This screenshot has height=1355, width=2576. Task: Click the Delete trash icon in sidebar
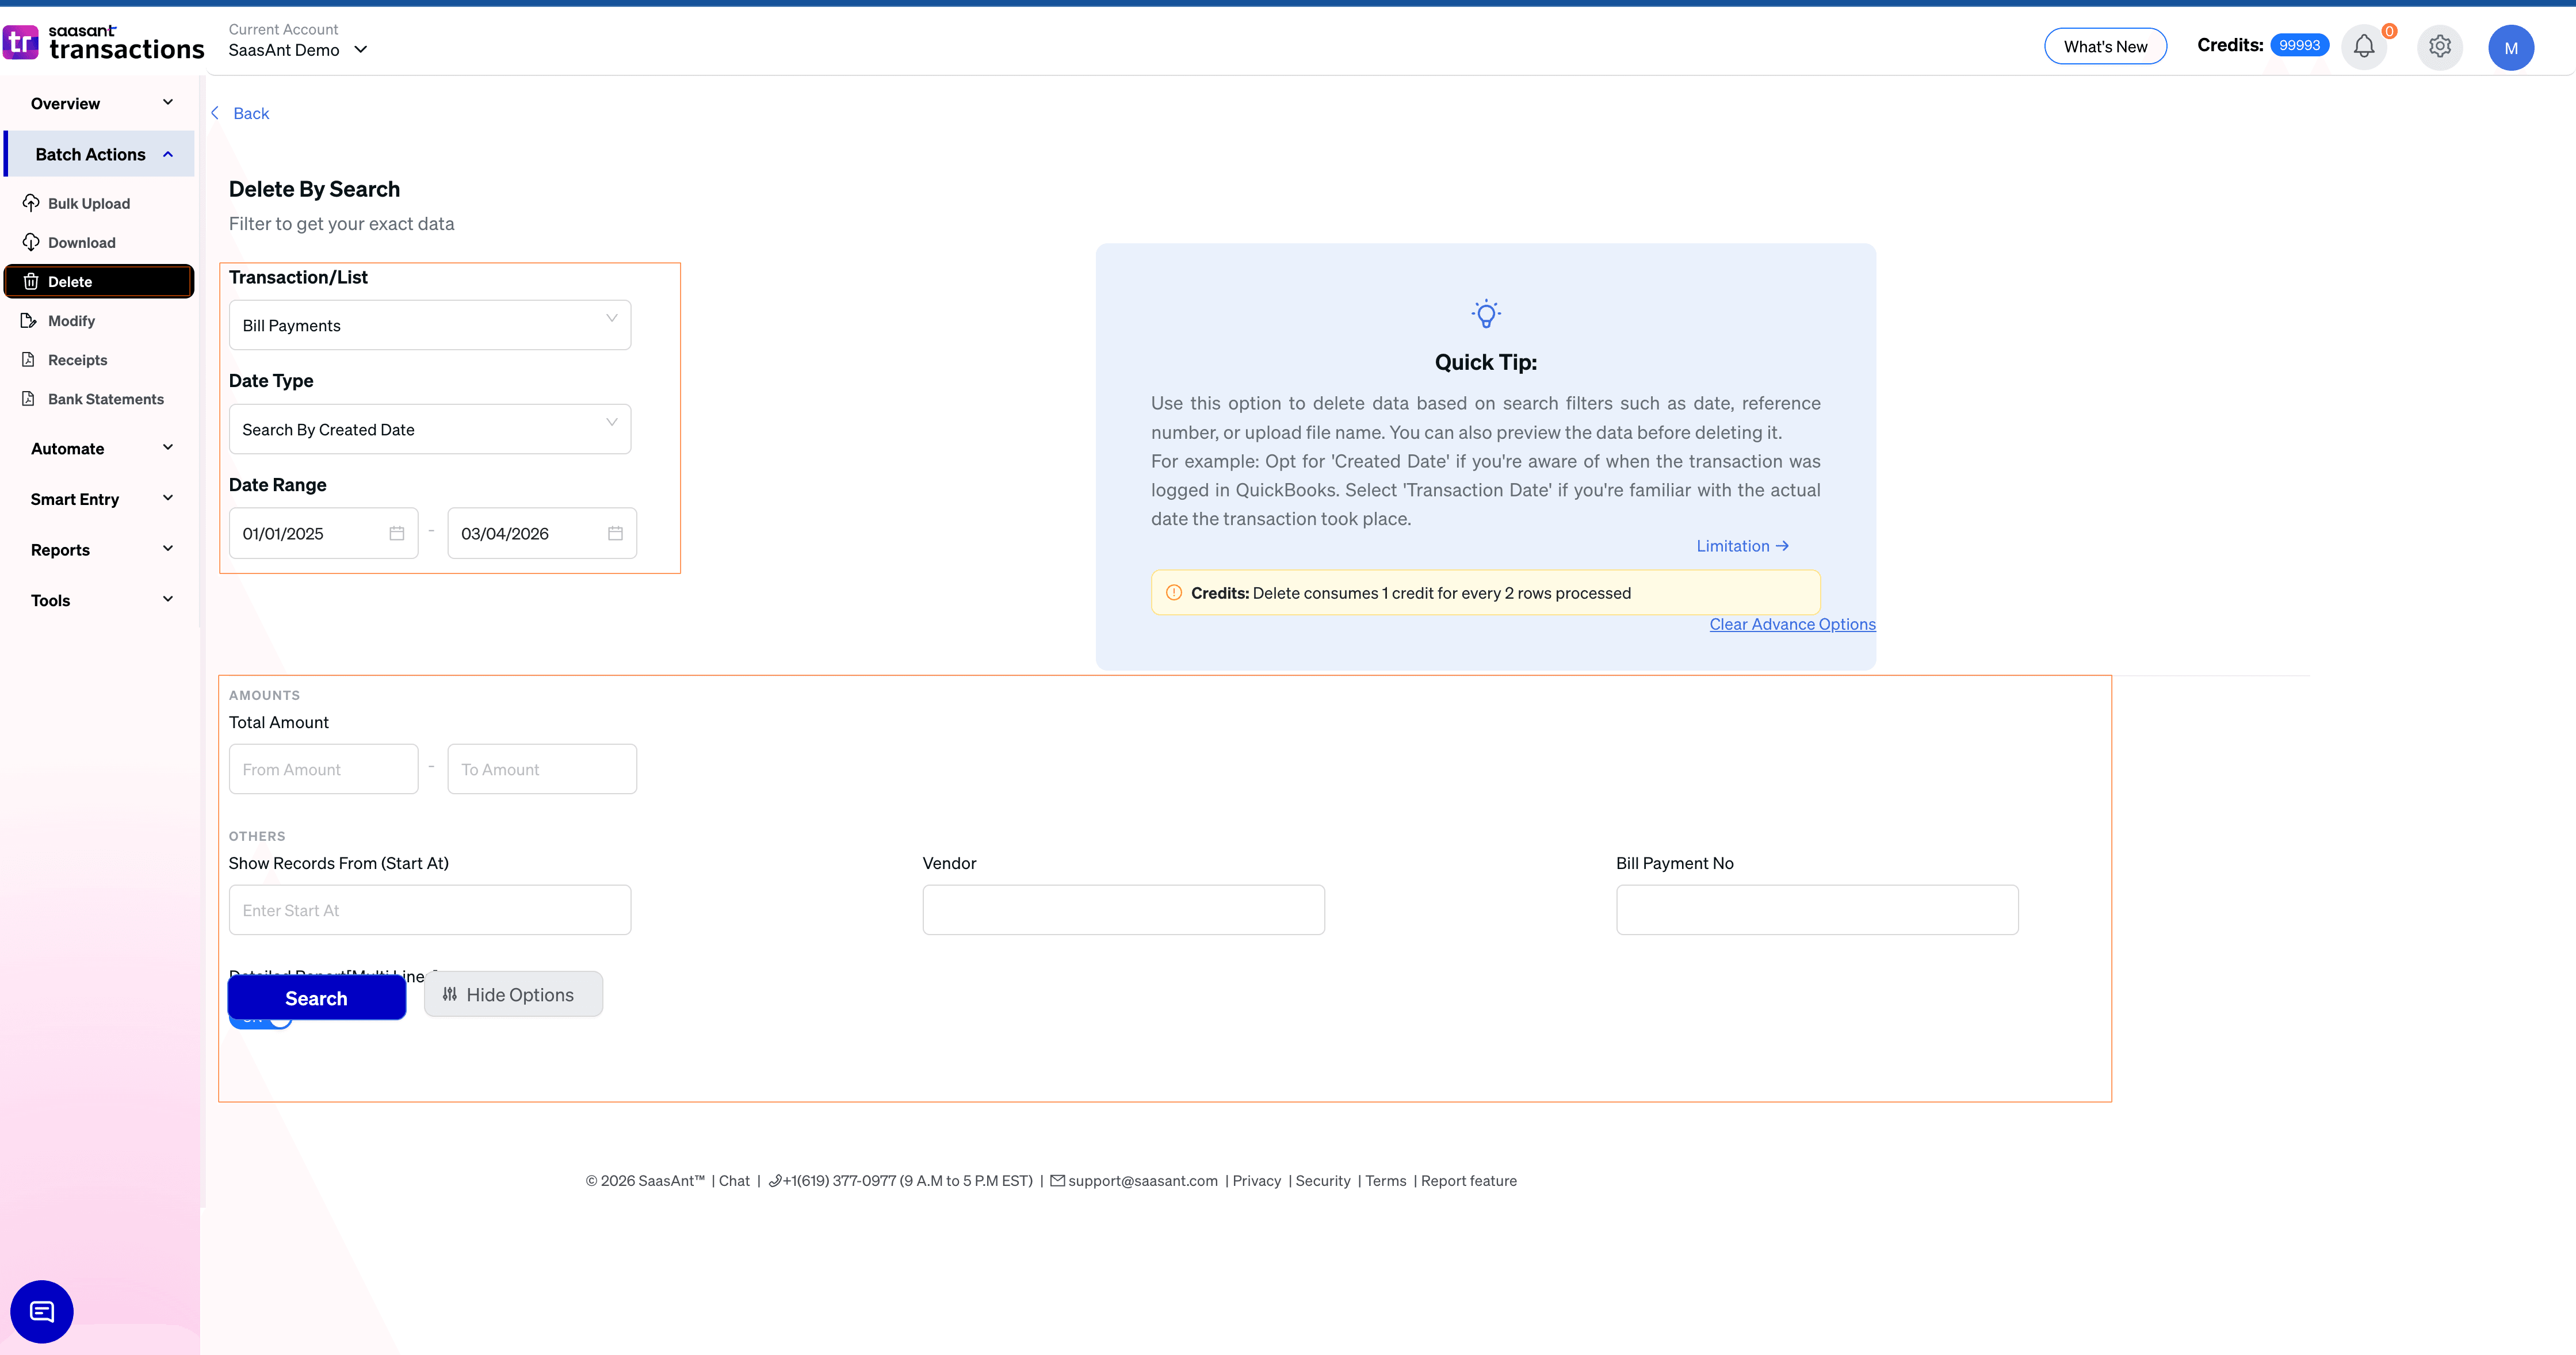point(31,281)
